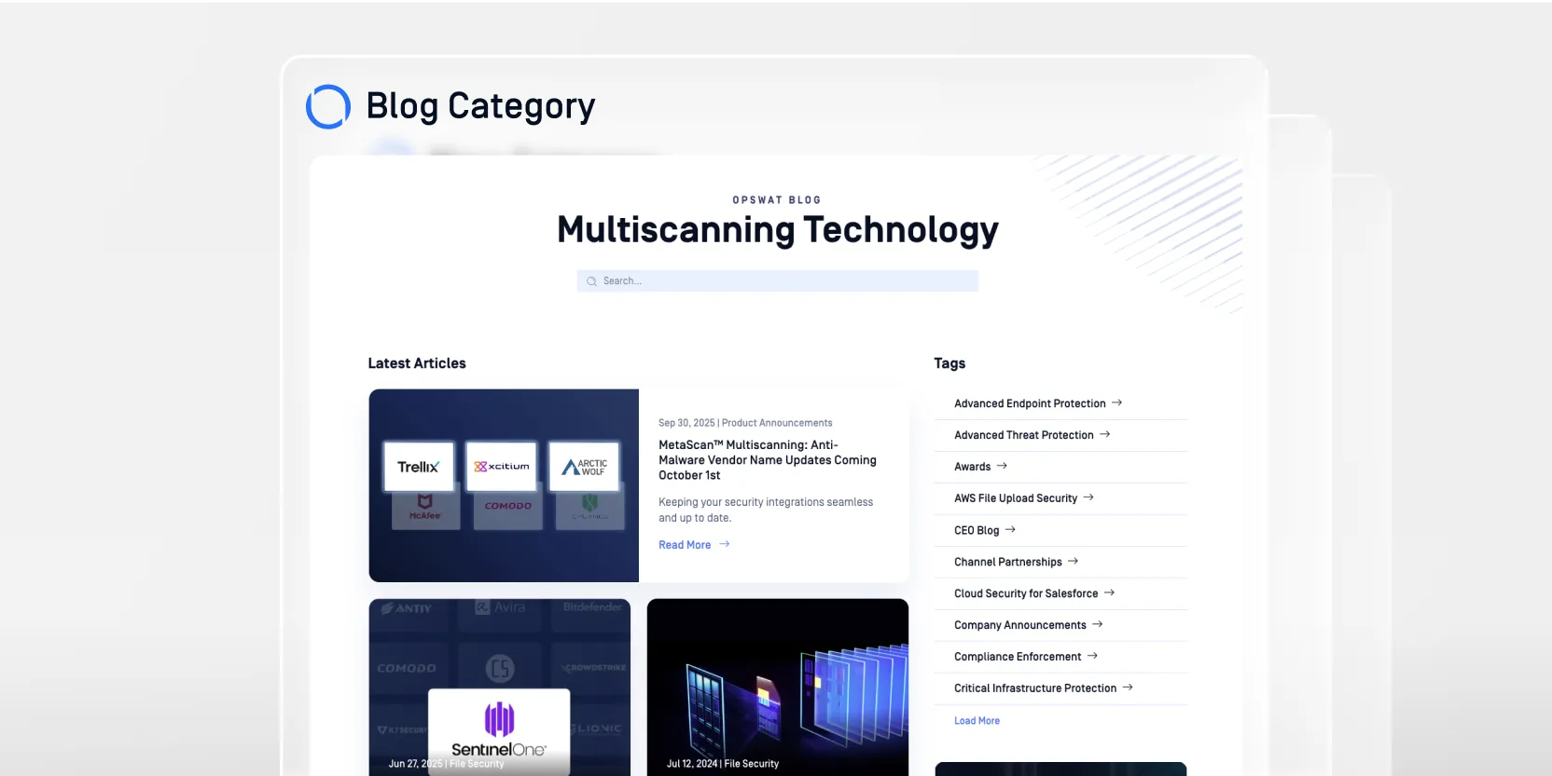Viewport: 1552px width, 776px height.
Task: Select the Company Announcements tag
Action: tap(1019, 625)
